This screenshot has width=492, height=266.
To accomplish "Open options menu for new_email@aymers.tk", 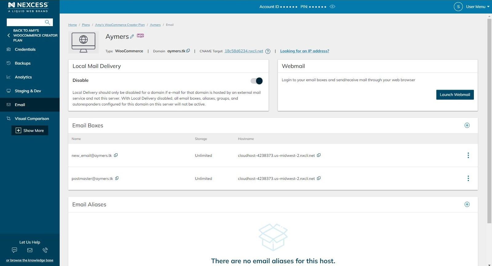I will [468, 155].
